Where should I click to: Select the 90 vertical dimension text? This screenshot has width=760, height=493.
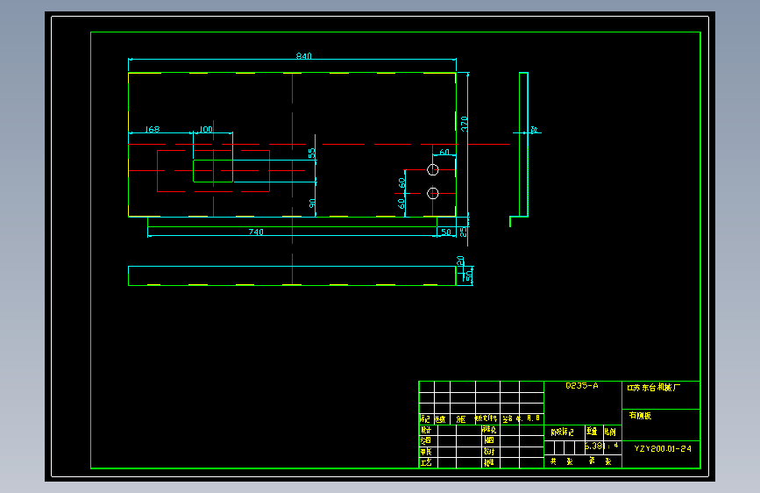tap(312, 204)
